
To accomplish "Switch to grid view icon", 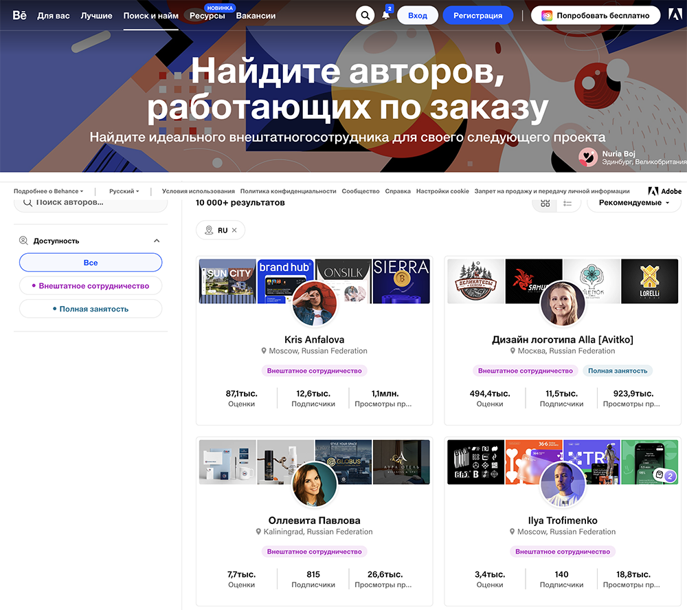I will tap(545, 203).
